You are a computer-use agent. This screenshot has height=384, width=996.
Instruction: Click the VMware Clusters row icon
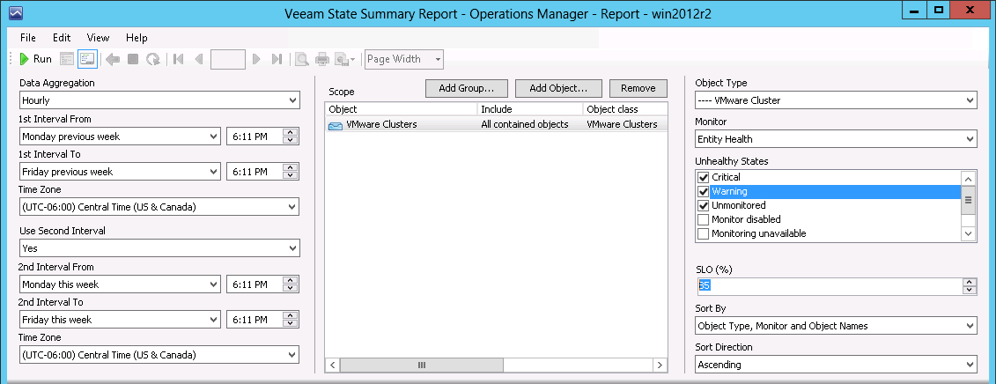[x=336, y=125]
